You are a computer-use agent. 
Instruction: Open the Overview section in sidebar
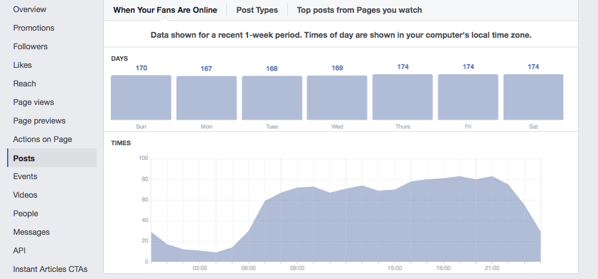point(29,9)
